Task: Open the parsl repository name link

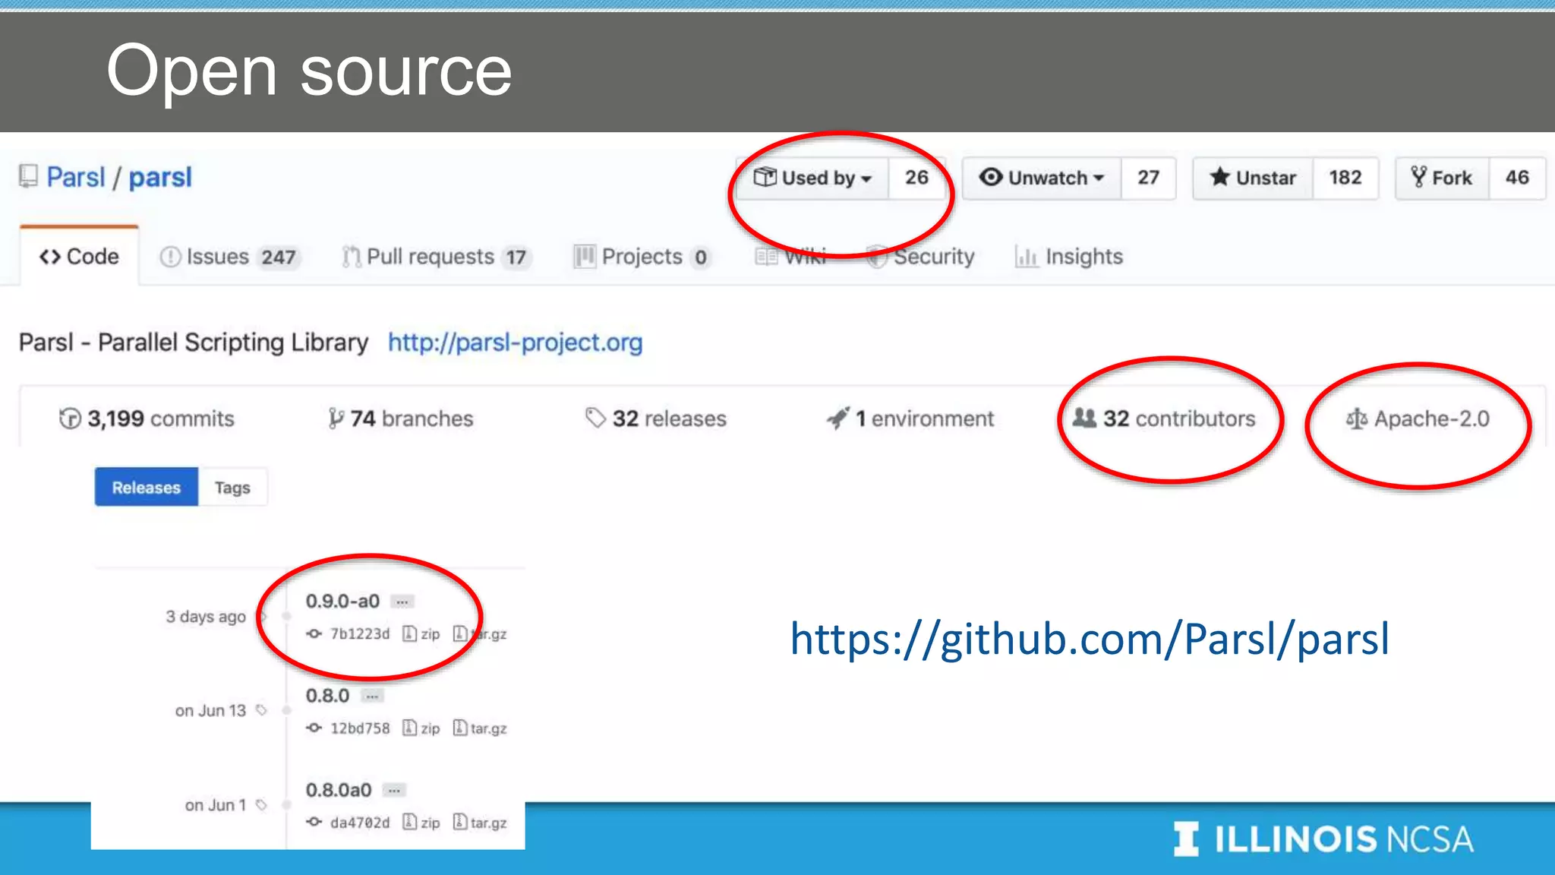Action: pos(160,177)
